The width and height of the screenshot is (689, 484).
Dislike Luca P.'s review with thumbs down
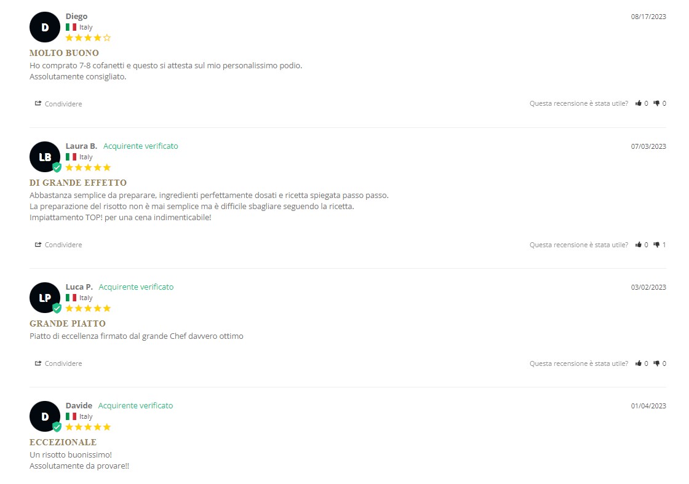[x=656, y=363]
